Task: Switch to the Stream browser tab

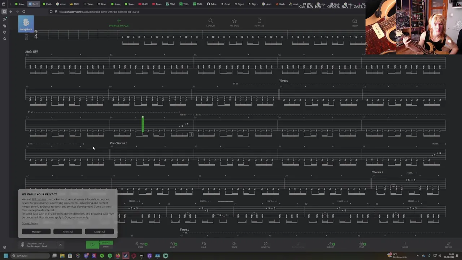Action: tap(130, 4)
